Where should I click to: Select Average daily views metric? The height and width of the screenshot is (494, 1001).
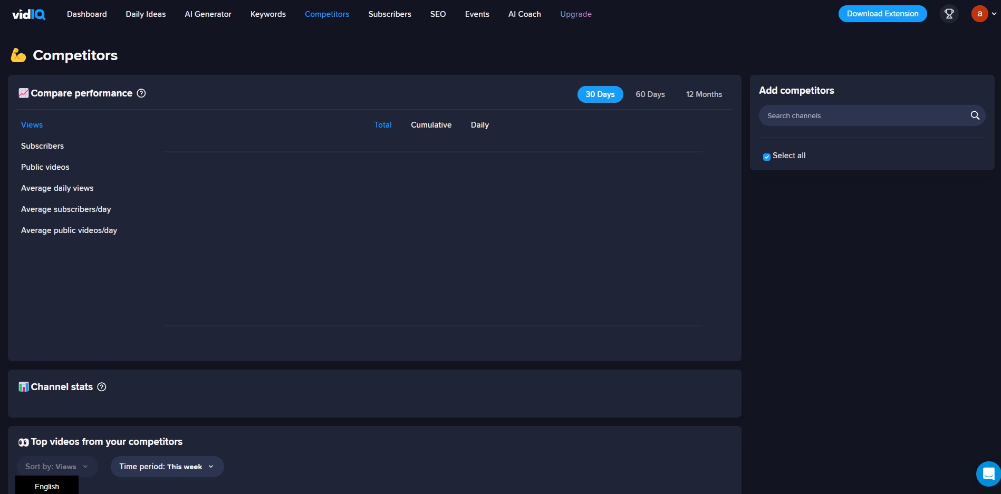(57, 188)
